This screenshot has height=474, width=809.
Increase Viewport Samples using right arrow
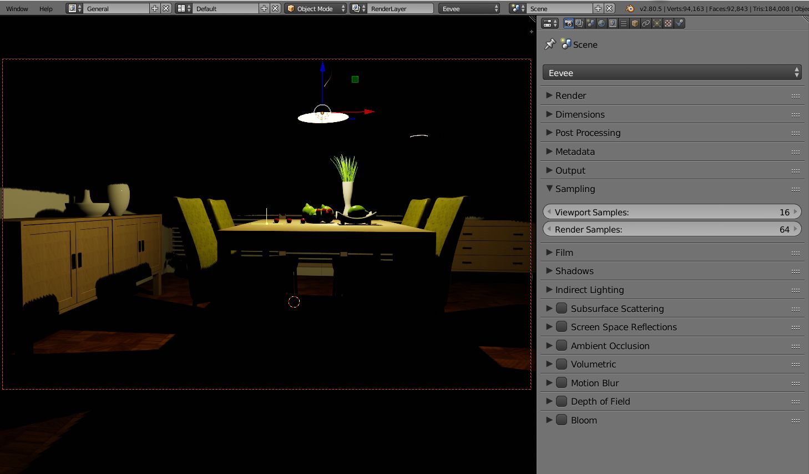pyautogui.click(x=796, y=212)
